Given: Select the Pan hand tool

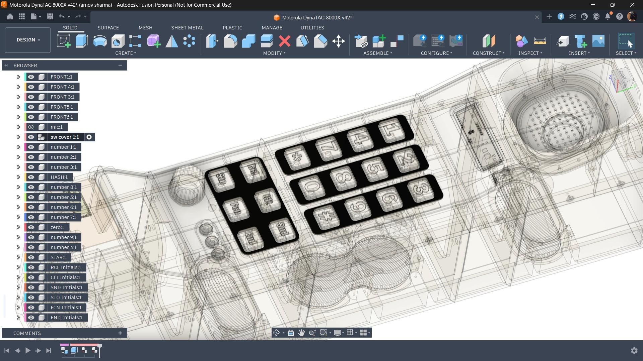Looking at the screenshot, I should tap(301, 333).
